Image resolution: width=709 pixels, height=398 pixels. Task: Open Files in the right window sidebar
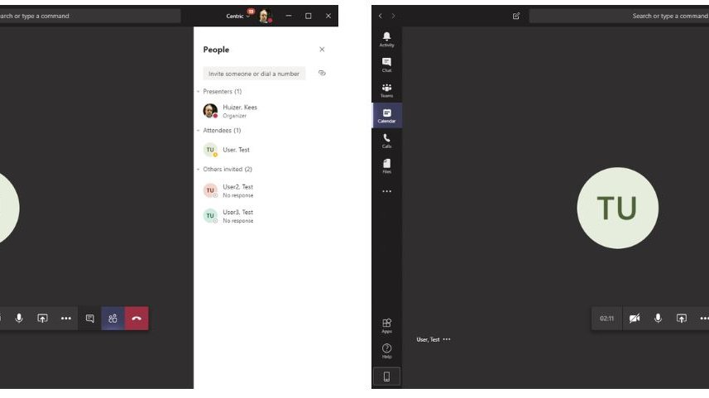coord(386,166)
